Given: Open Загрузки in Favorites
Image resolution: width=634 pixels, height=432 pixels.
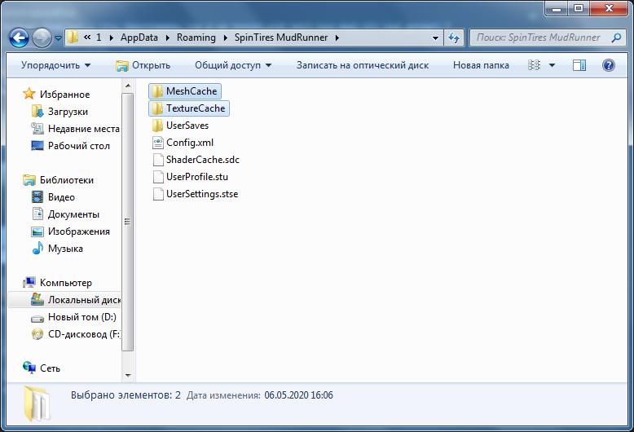Looking at the screenshot, I should coord(68,112).
